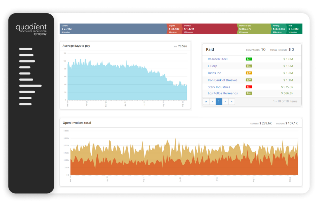Click the B rating badge for Iron Bank of Braavos

249,80
